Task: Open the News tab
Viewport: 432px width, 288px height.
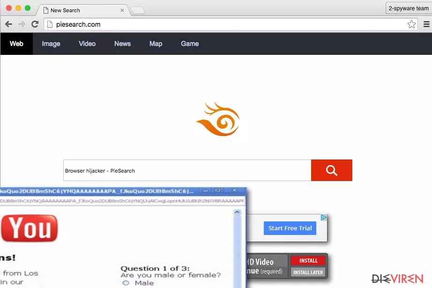Action: pos(122,44)
